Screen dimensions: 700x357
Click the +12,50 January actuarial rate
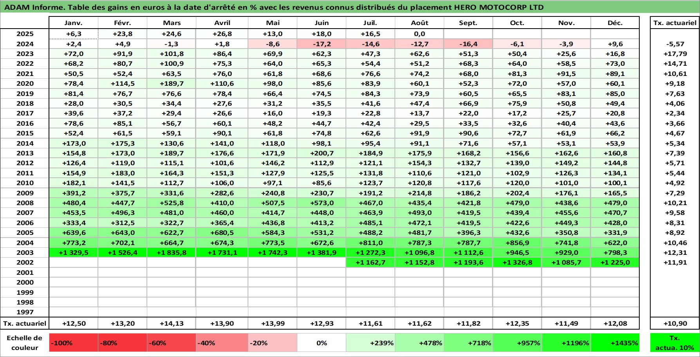73,323
